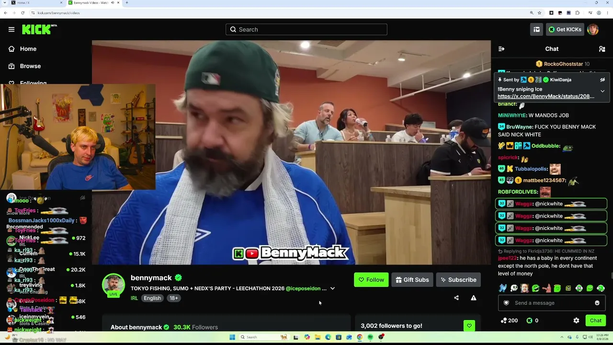
Task: Click the BruWayne username in chat
Action: 520,127
